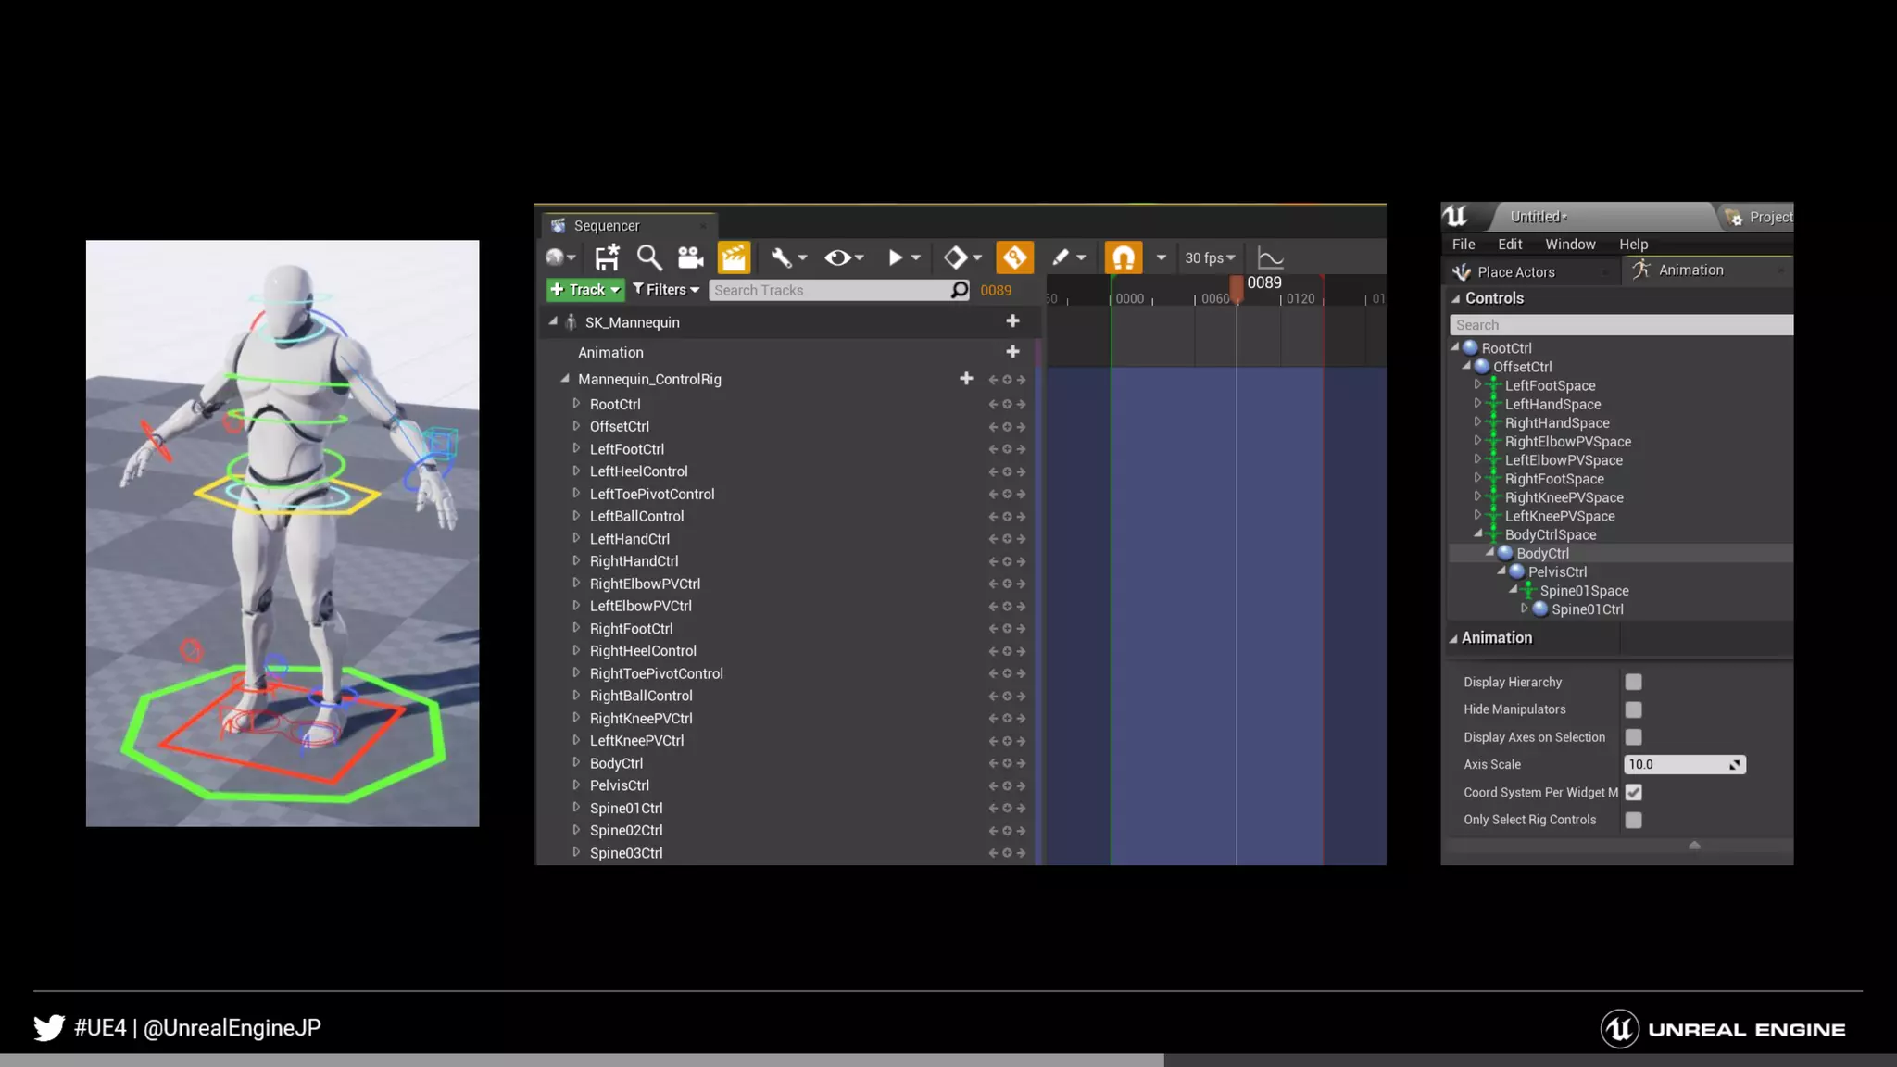Screen dimensions: 1897x1067
Task: Expand the LeftFootCtrl track
Action: point(576,448)
